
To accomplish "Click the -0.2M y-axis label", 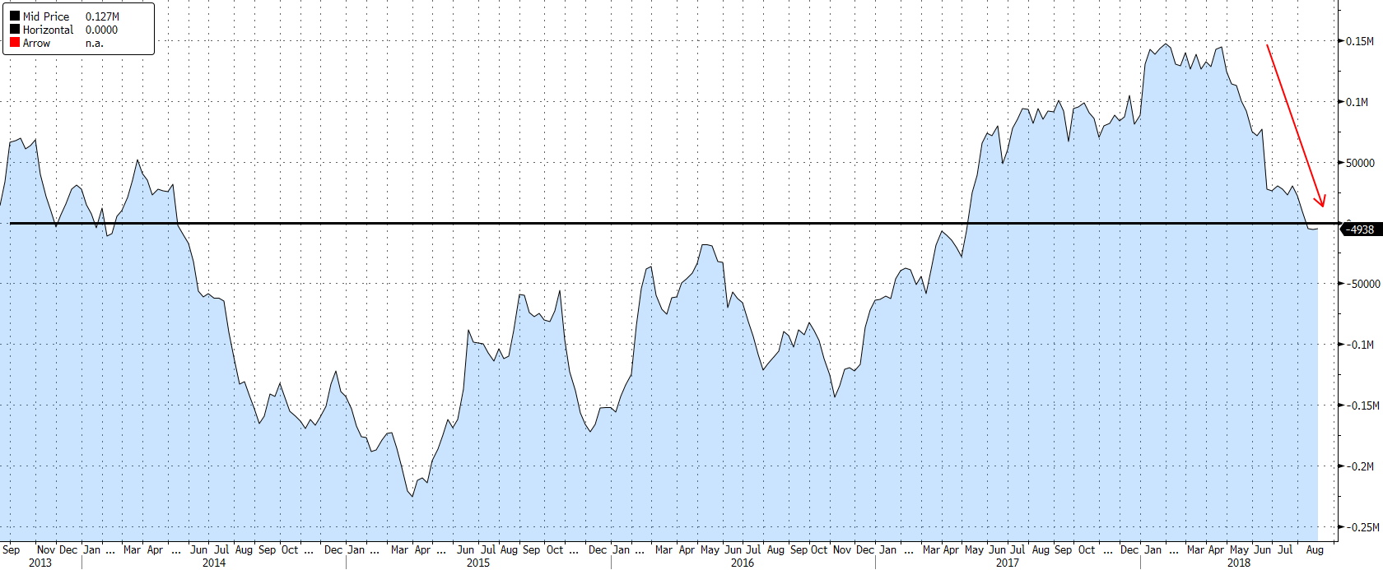I will pos(1359,466).
